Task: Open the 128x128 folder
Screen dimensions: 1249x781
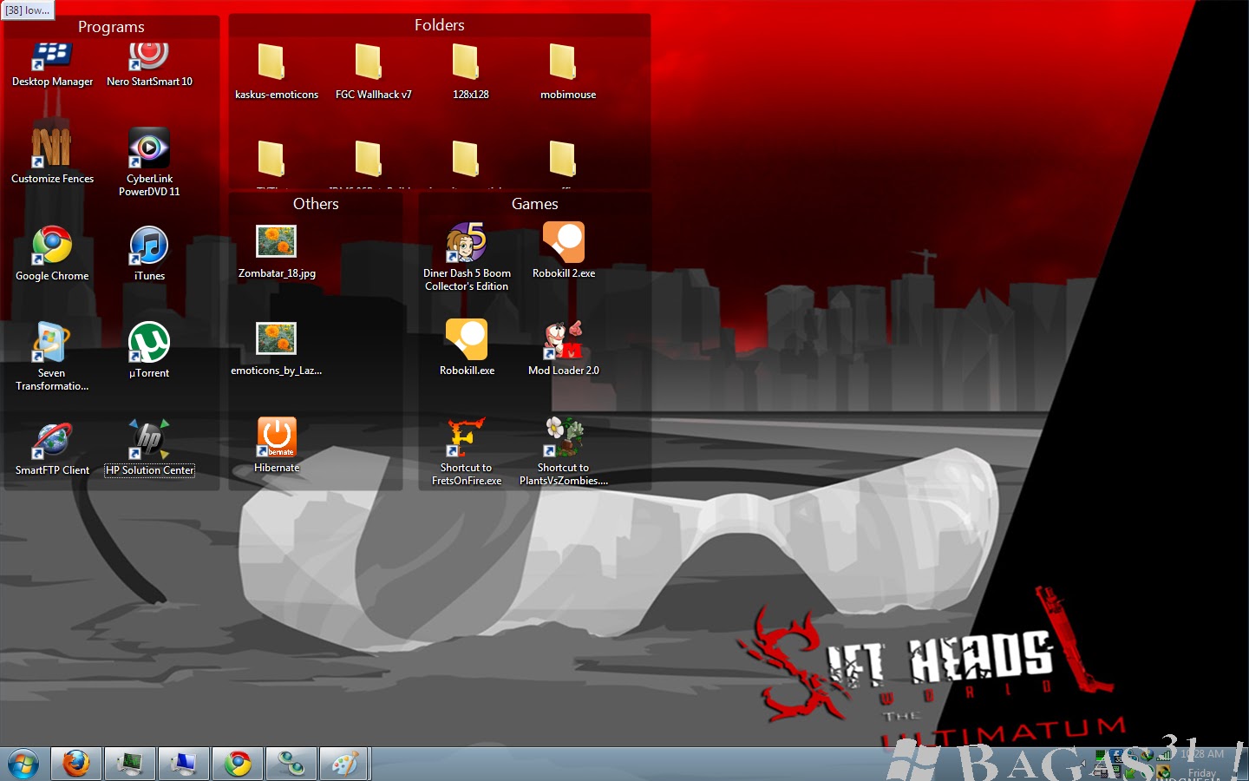Action: click(466, 62)
